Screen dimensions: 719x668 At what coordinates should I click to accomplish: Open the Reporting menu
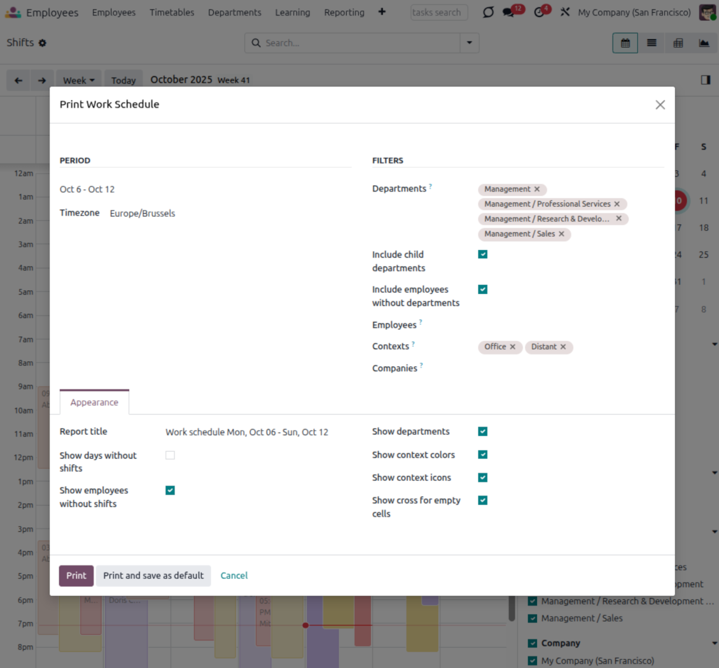(344, 13)
